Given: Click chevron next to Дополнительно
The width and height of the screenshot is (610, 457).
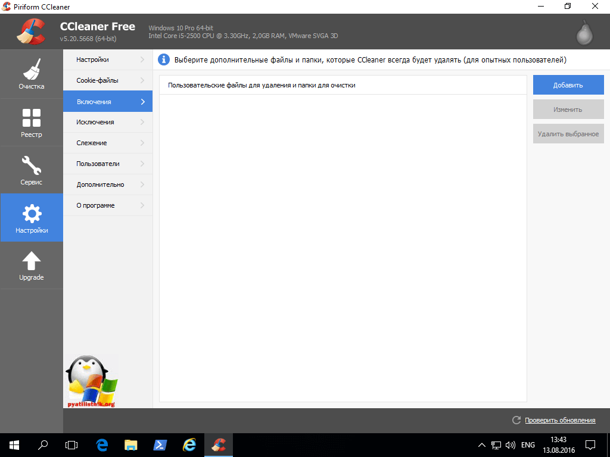Looking at the screenshot, I should tap(142, 184).
